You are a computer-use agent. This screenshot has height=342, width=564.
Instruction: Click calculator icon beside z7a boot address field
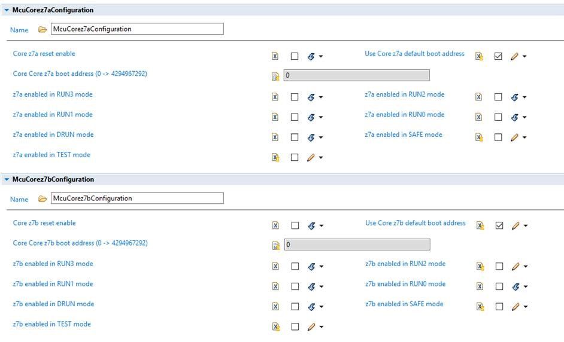click(275, 76)
